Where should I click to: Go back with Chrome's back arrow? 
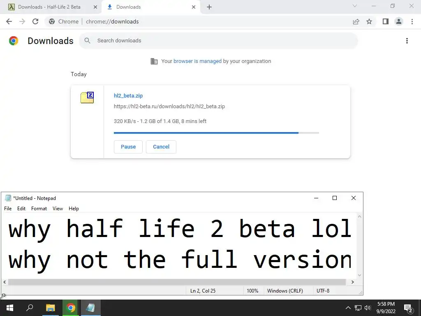(9, 21)
